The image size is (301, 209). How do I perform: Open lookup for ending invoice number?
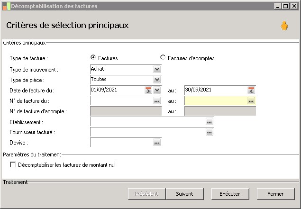[x=251, y=101]
